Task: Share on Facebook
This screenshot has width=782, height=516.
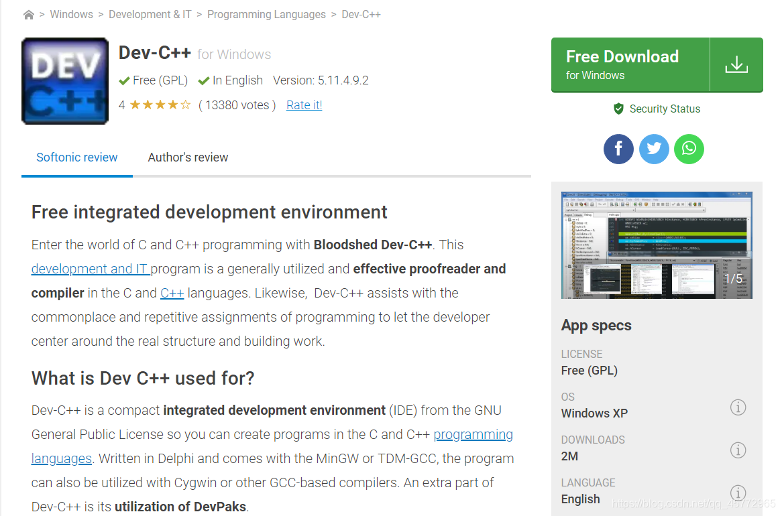Action: pos(618,149)
